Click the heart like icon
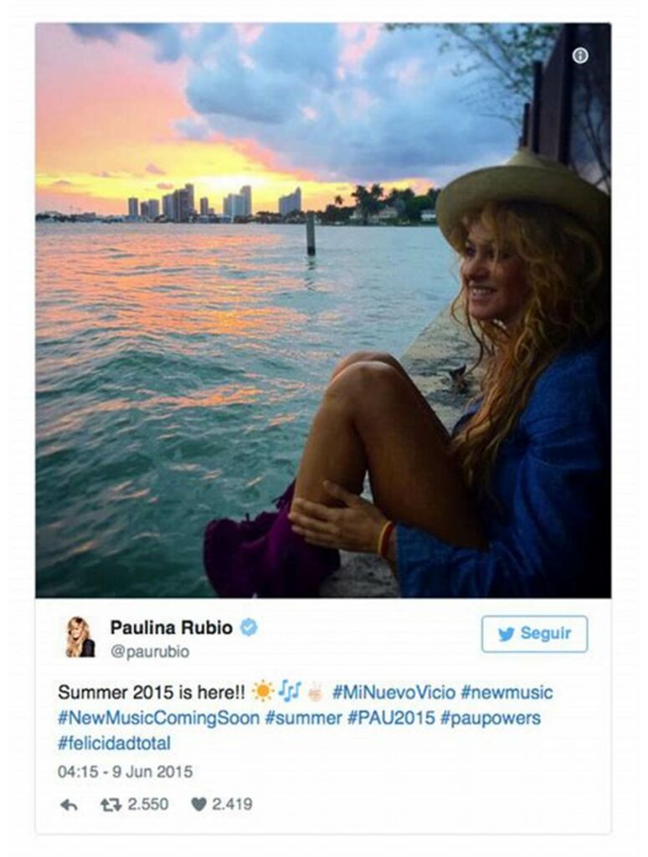 click(199, 804)
